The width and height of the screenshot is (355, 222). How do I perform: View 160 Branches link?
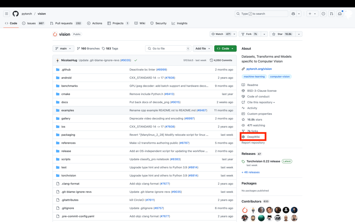88,49
